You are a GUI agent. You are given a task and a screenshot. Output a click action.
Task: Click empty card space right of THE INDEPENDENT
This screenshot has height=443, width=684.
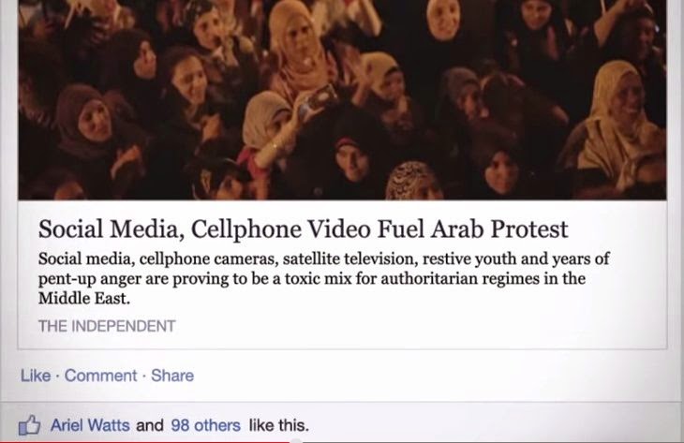point(419,326)
